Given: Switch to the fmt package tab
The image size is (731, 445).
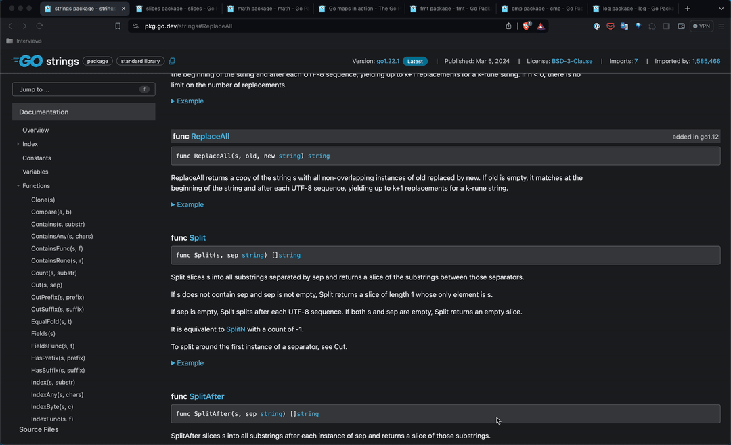Looking at the screenshot, I should pyautogui.click(x=450, y=8).
